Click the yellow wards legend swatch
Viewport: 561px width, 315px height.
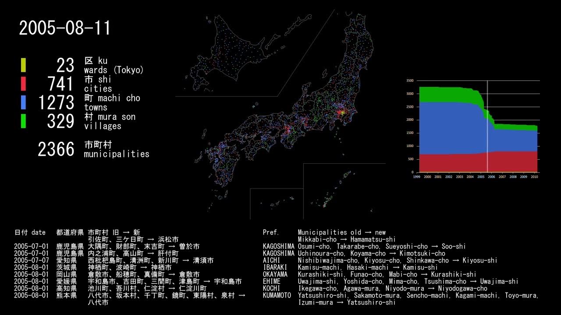click(23, 65)
